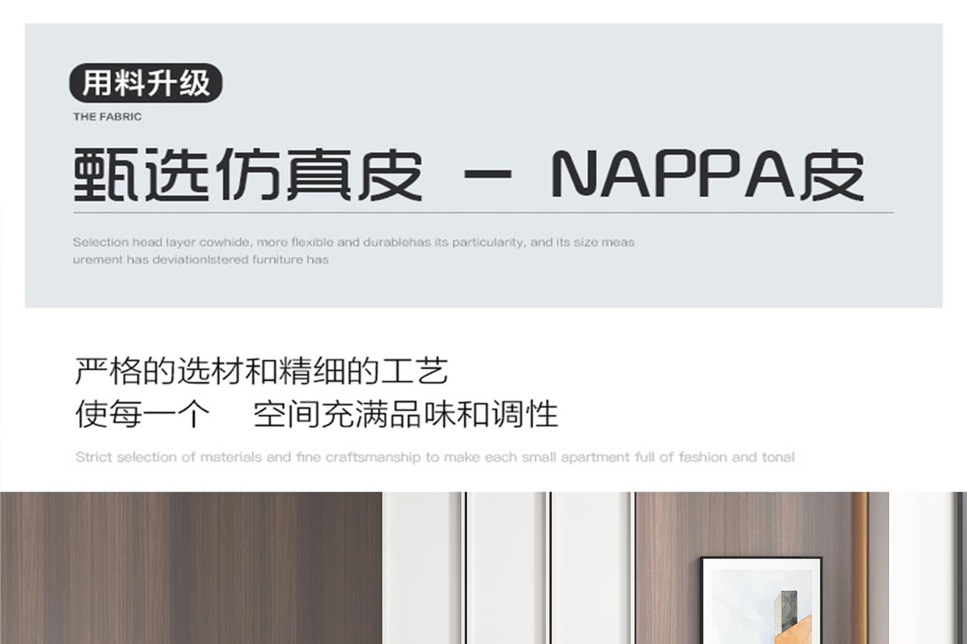
Task: Click the dash between 仿真皮 and NAPPA
Action: coord(487,176)
